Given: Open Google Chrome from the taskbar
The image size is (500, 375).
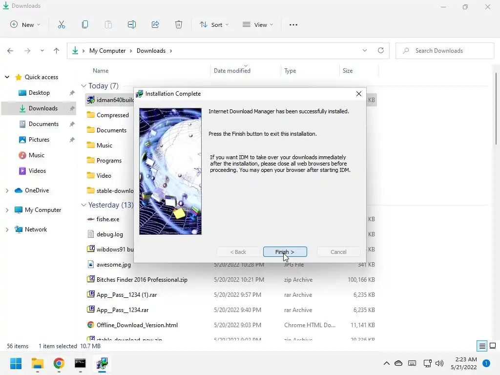Looking at the screenshot, I should (59, 363).
